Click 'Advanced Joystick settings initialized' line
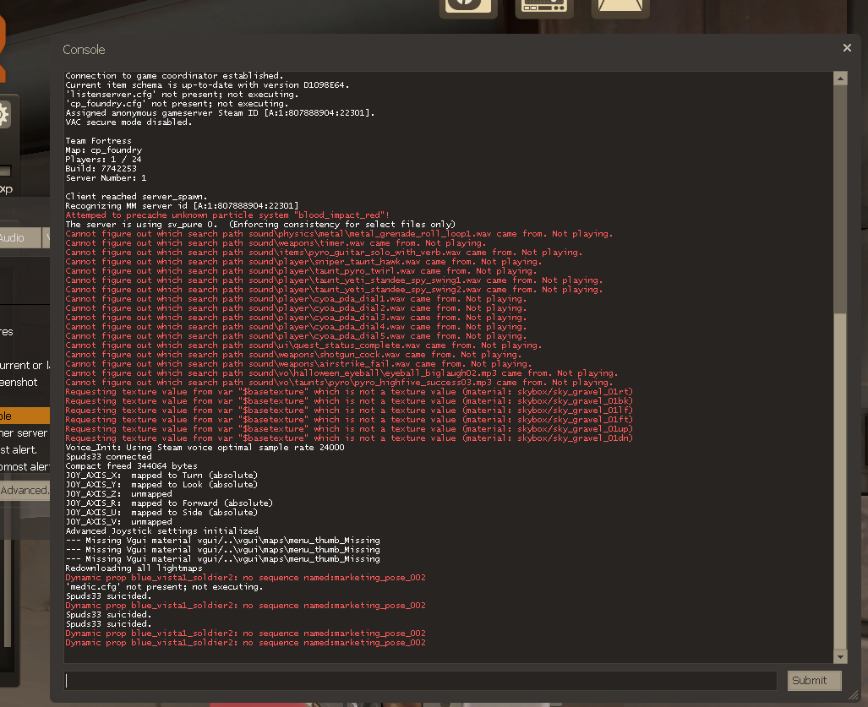The height and width of the screenshot is (707, 868). pyautogui.click(x=161, y=531)
